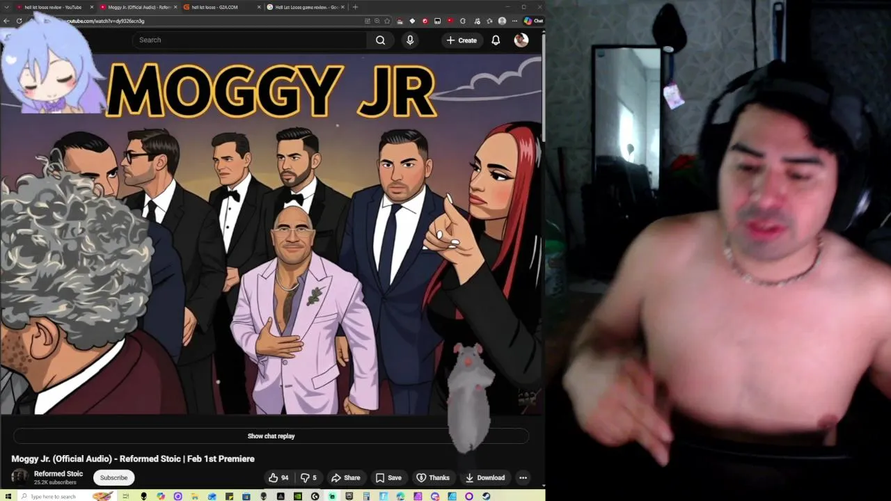Bookmark this page with star icon
Image resolution: width=891 pixels, height=501 pixels.
[387, 21]
